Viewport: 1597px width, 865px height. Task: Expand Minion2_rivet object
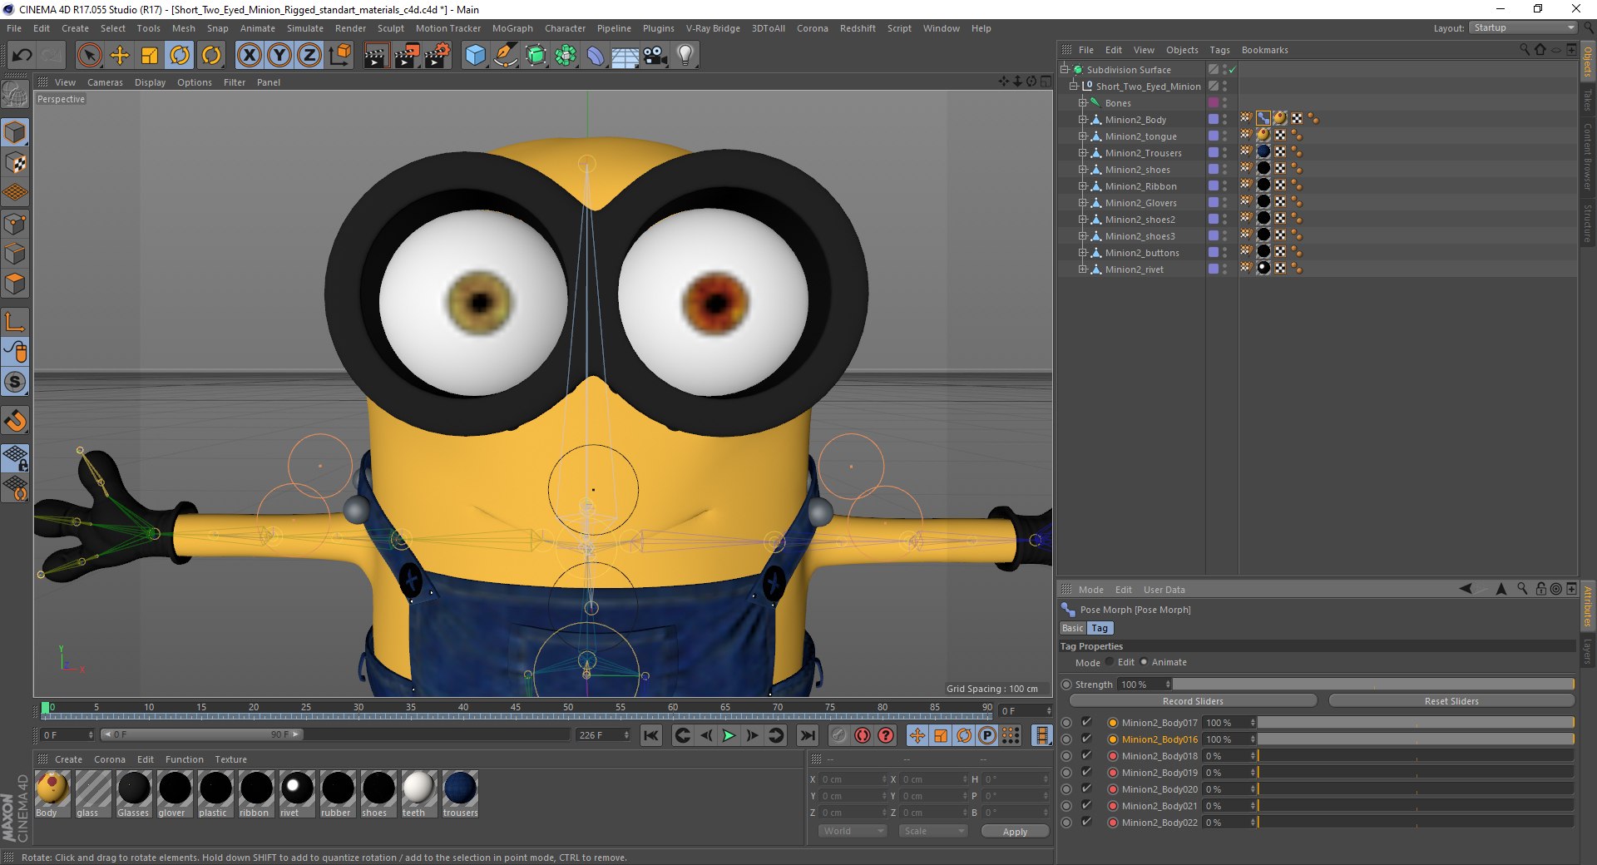click(1083, 269)
